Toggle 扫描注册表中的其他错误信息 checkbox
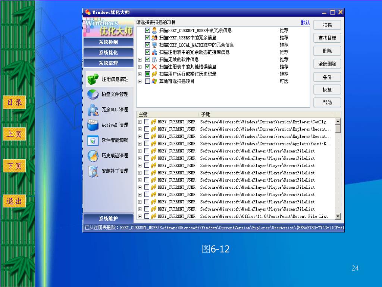The width and height of the screenshot is (382, 287). pyautogui.click(x=147, y=67)
